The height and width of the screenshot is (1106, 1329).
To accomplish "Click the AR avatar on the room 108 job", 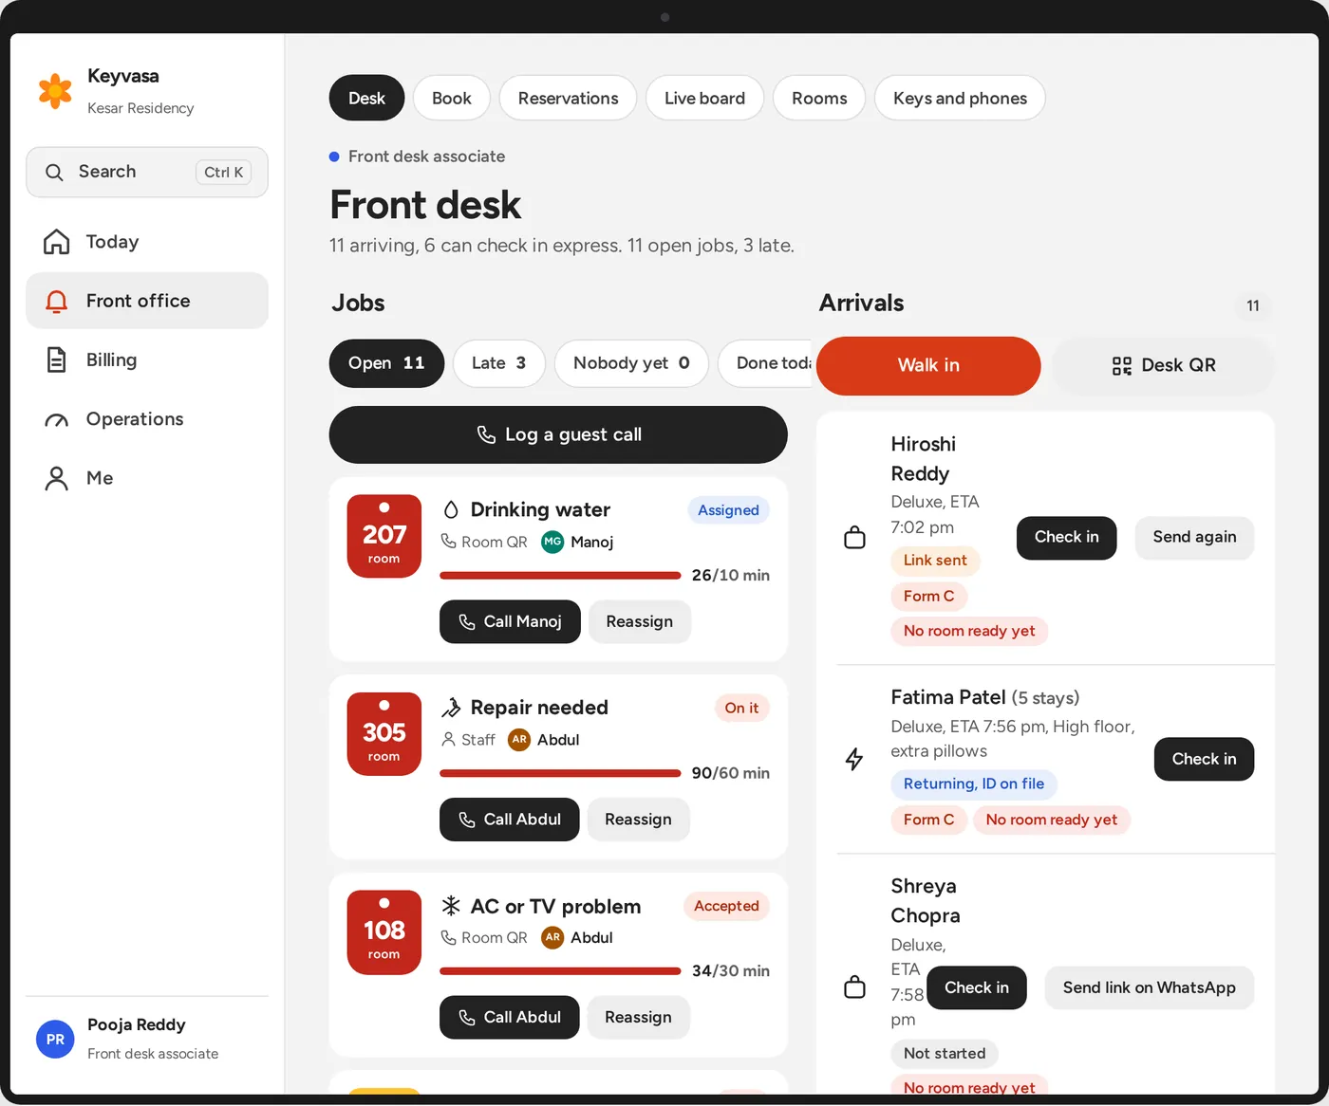I will point(552,937).
